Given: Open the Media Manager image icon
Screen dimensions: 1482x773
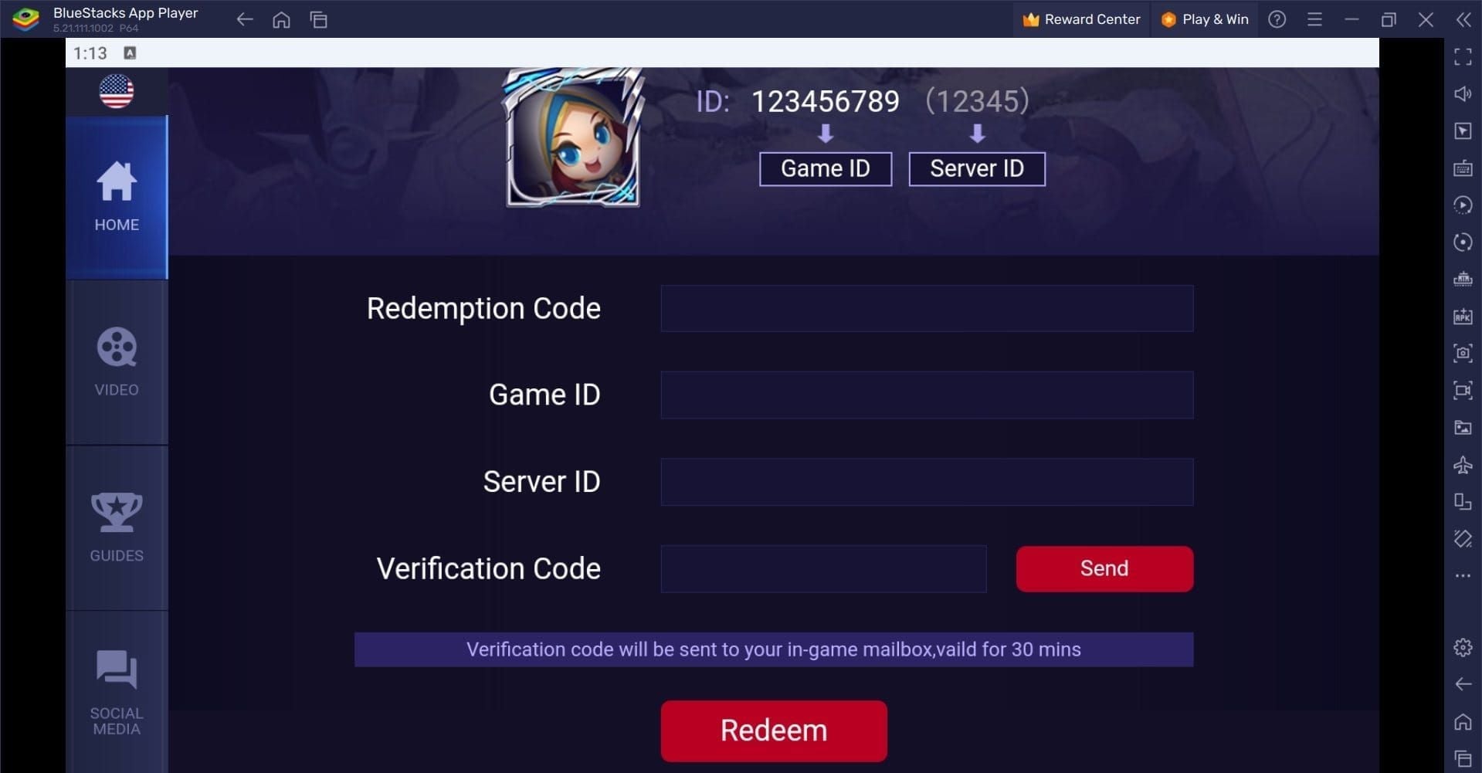Looking at the screenshot, I should point(1462,427).
